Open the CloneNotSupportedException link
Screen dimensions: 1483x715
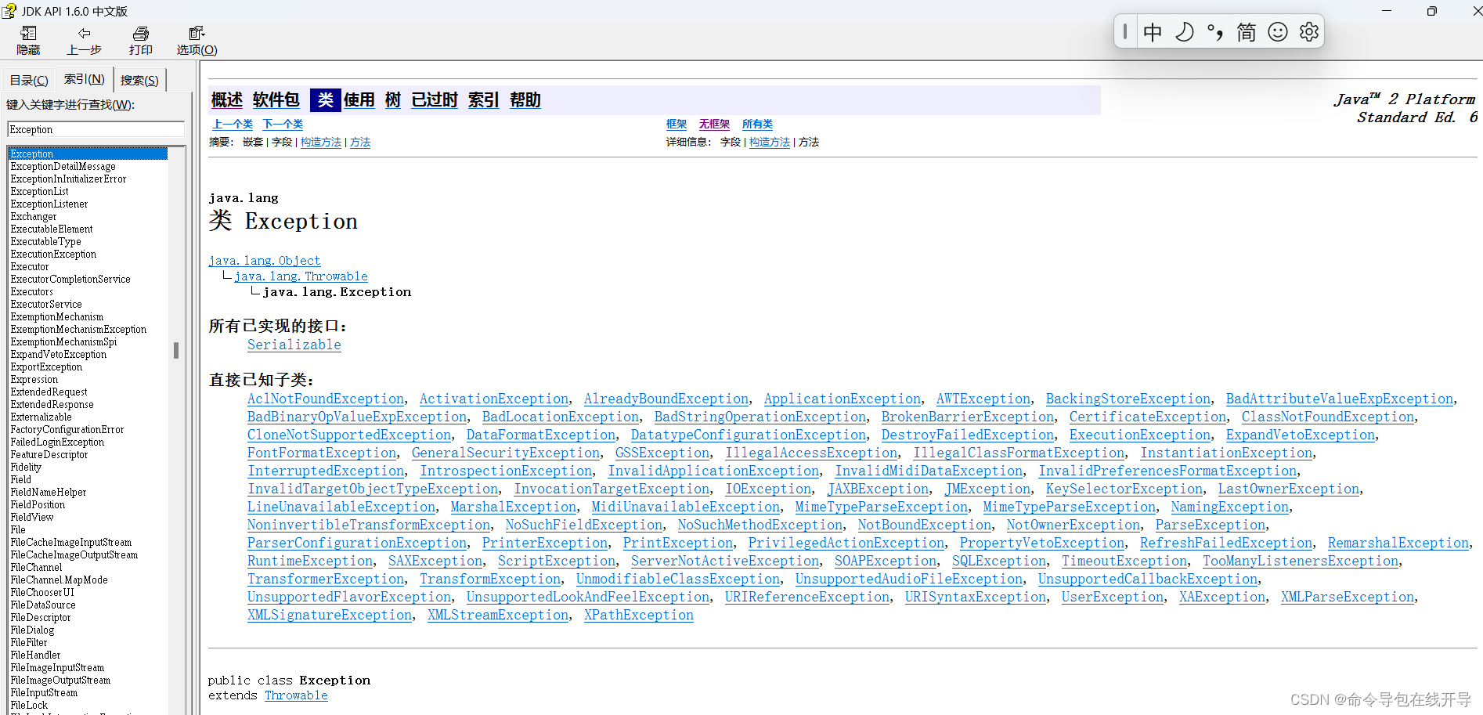click(349, 435)
